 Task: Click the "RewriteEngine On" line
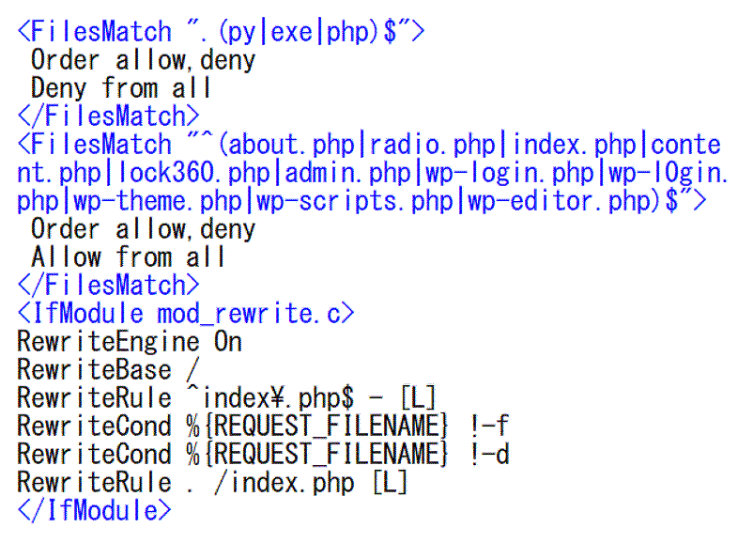pyautogui.click(x=130, y=341)
